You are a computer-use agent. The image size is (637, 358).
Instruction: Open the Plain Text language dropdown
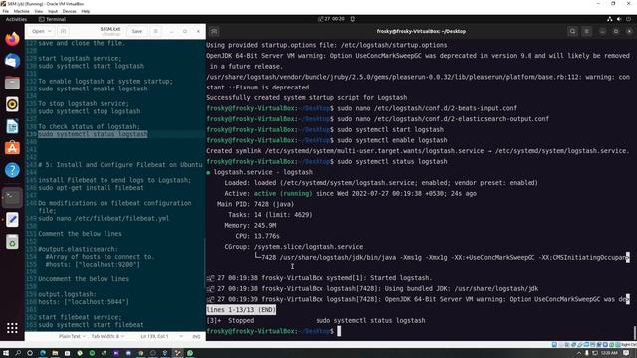coord(72,336)
